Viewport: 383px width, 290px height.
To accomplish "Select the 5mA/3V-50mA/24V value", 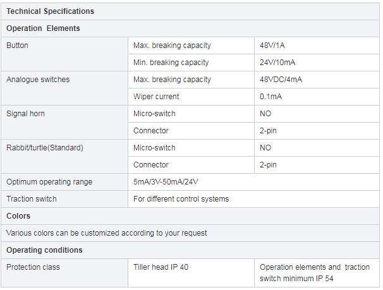I will pos(166,182).
